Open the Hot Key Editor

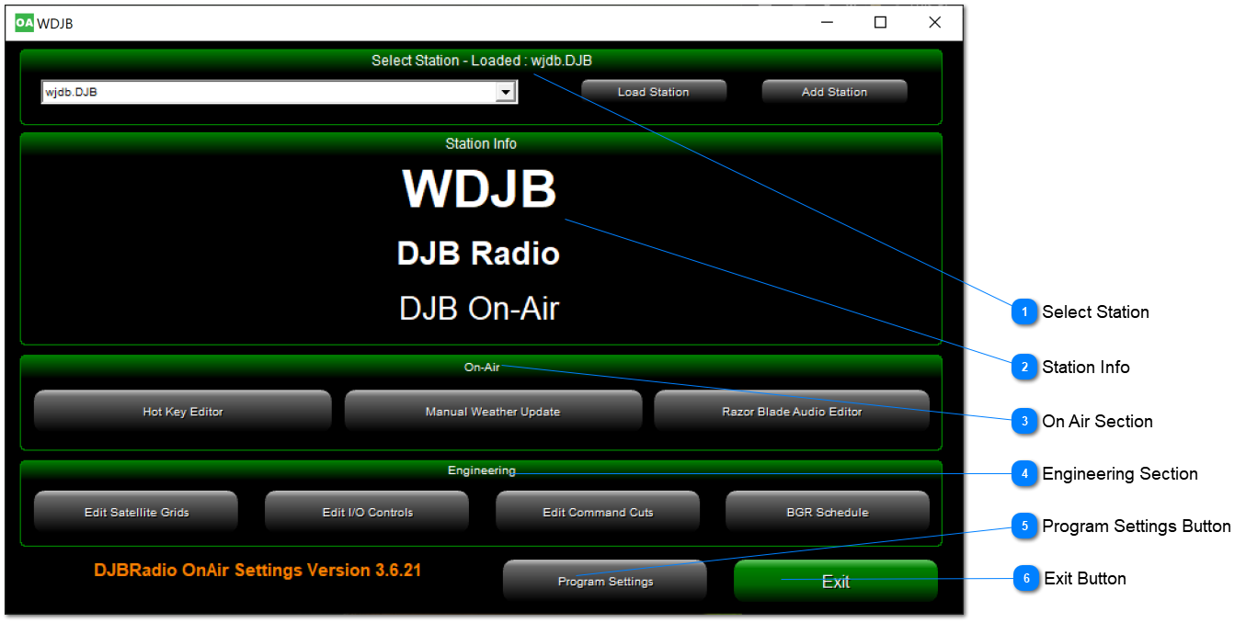(183, 411)
